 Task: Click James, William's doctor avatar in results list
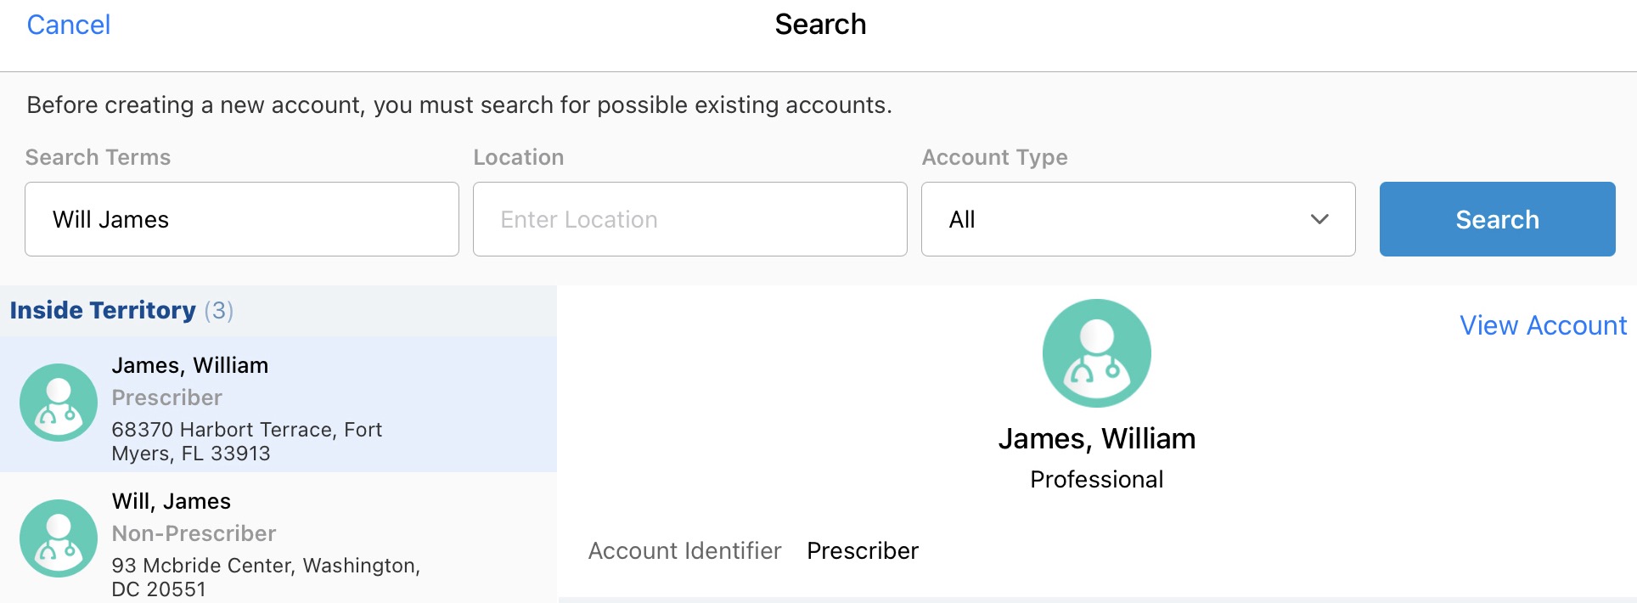click(x=59, y=403)
